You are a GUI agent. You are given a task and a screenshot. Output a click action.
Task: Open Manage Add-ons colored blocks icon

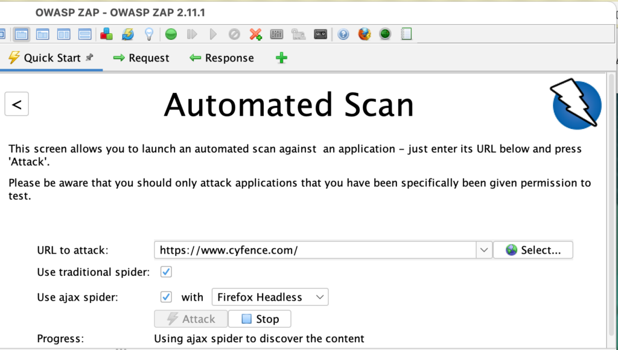click(x=106, y=34)
